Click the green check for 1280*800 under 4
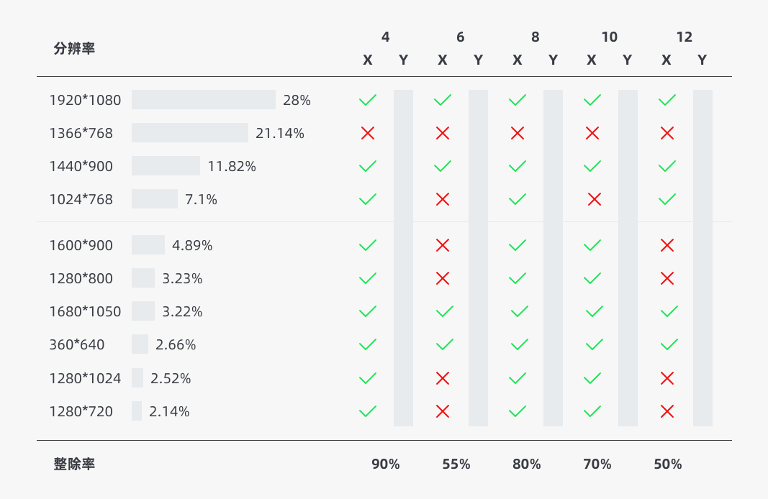768x499 pixels. [x=368, y=278]
